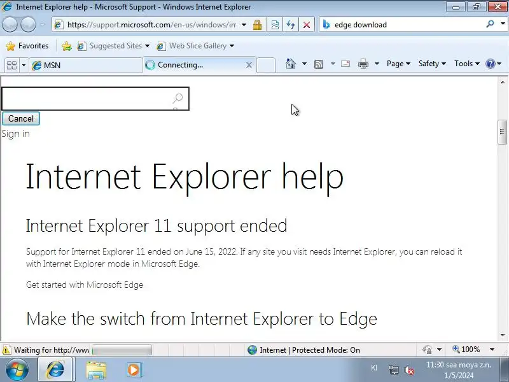509x382 pixels.
Task: Open the Tools menu
Action: click(x=467, y=64)
